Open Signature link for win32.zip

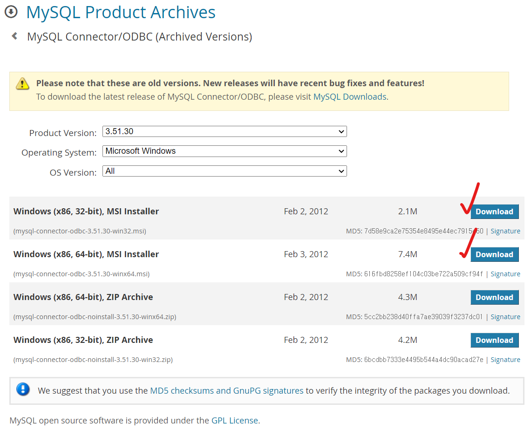click(505, 359)
